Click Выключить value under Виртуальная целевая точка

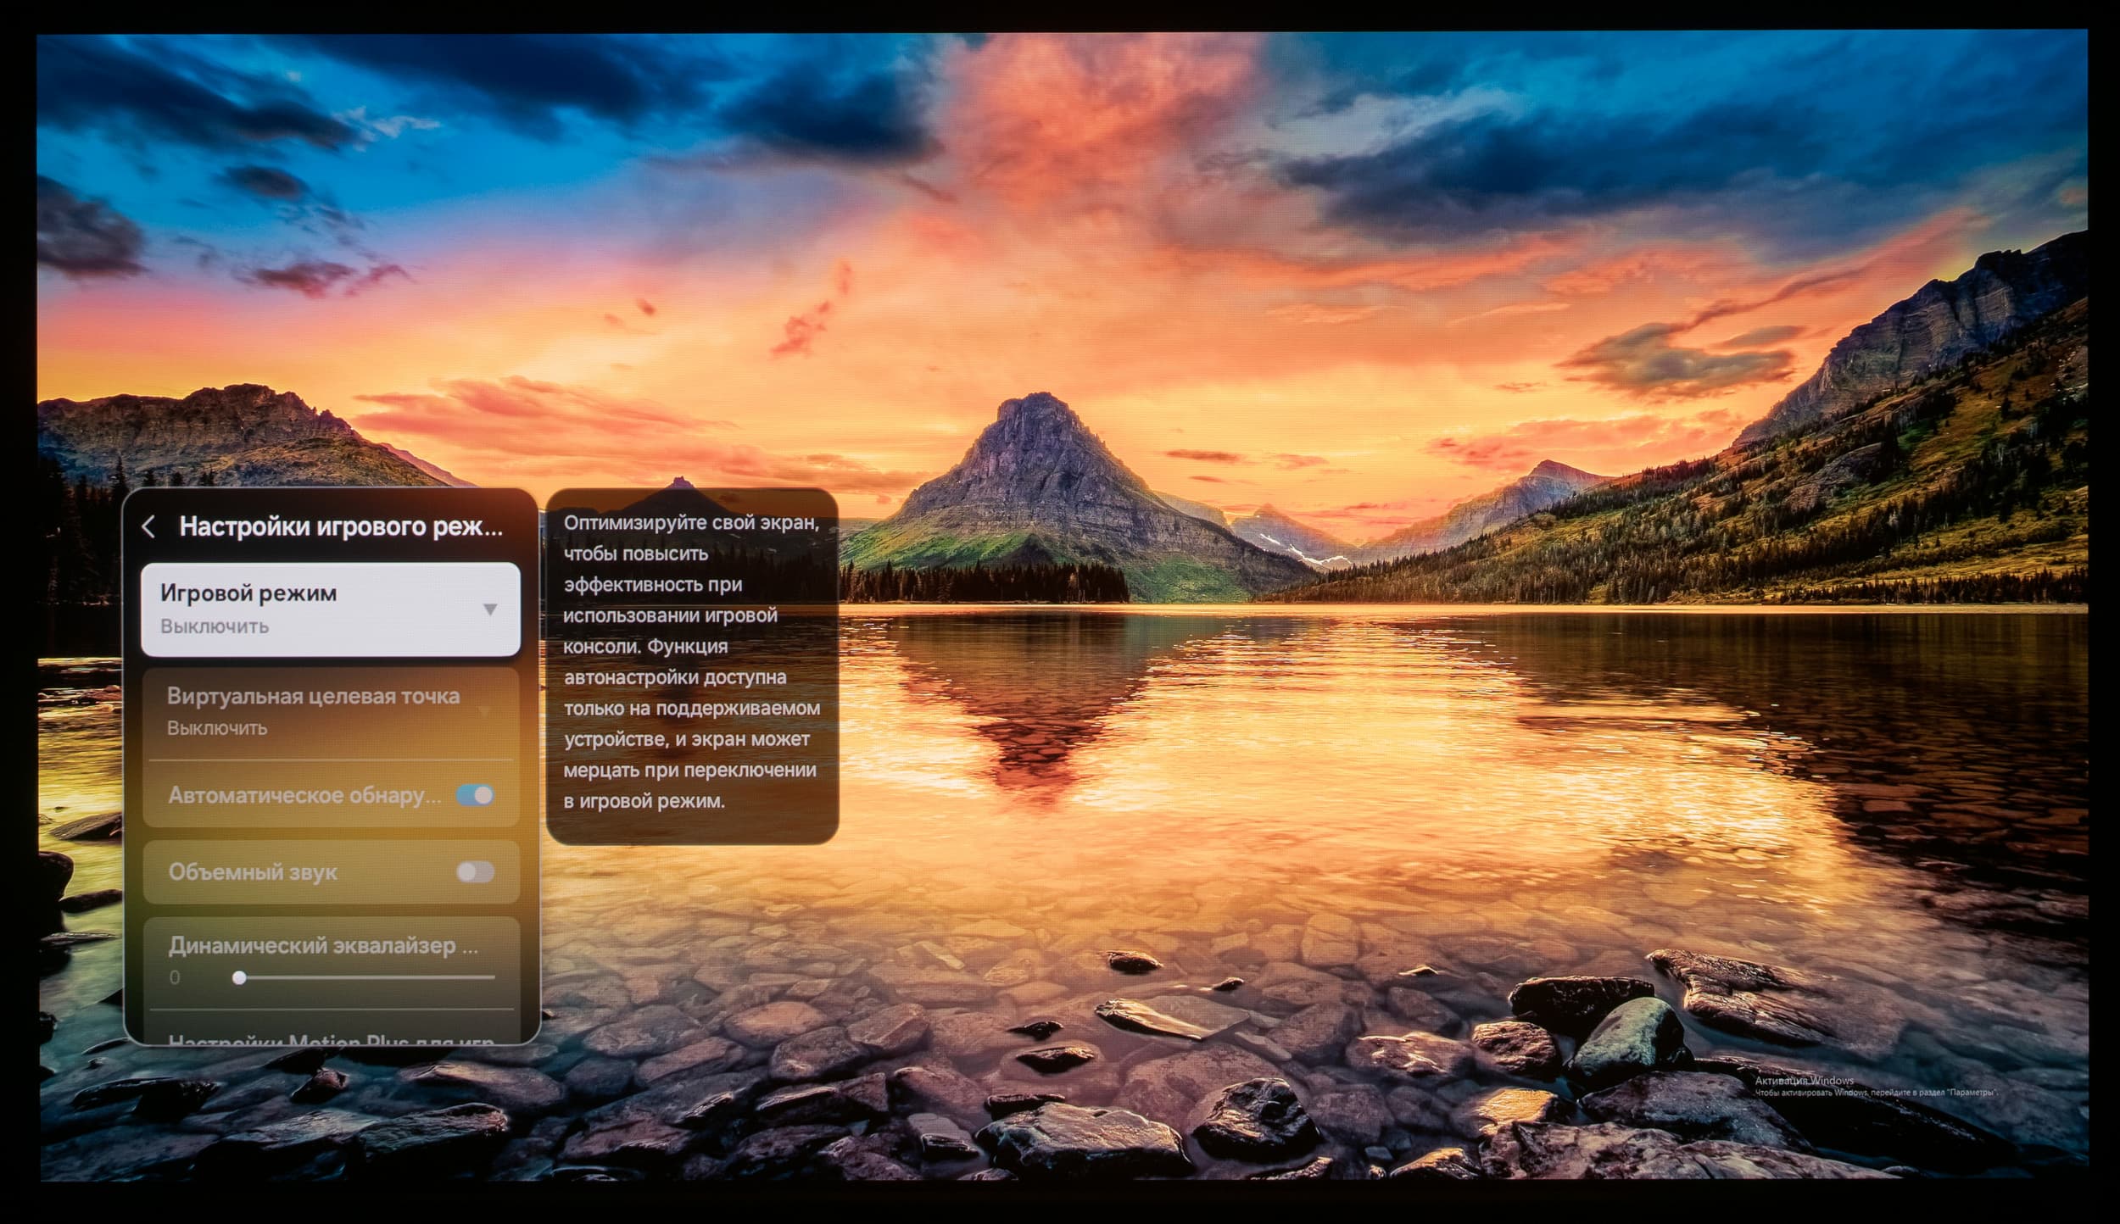coord(217,728)
